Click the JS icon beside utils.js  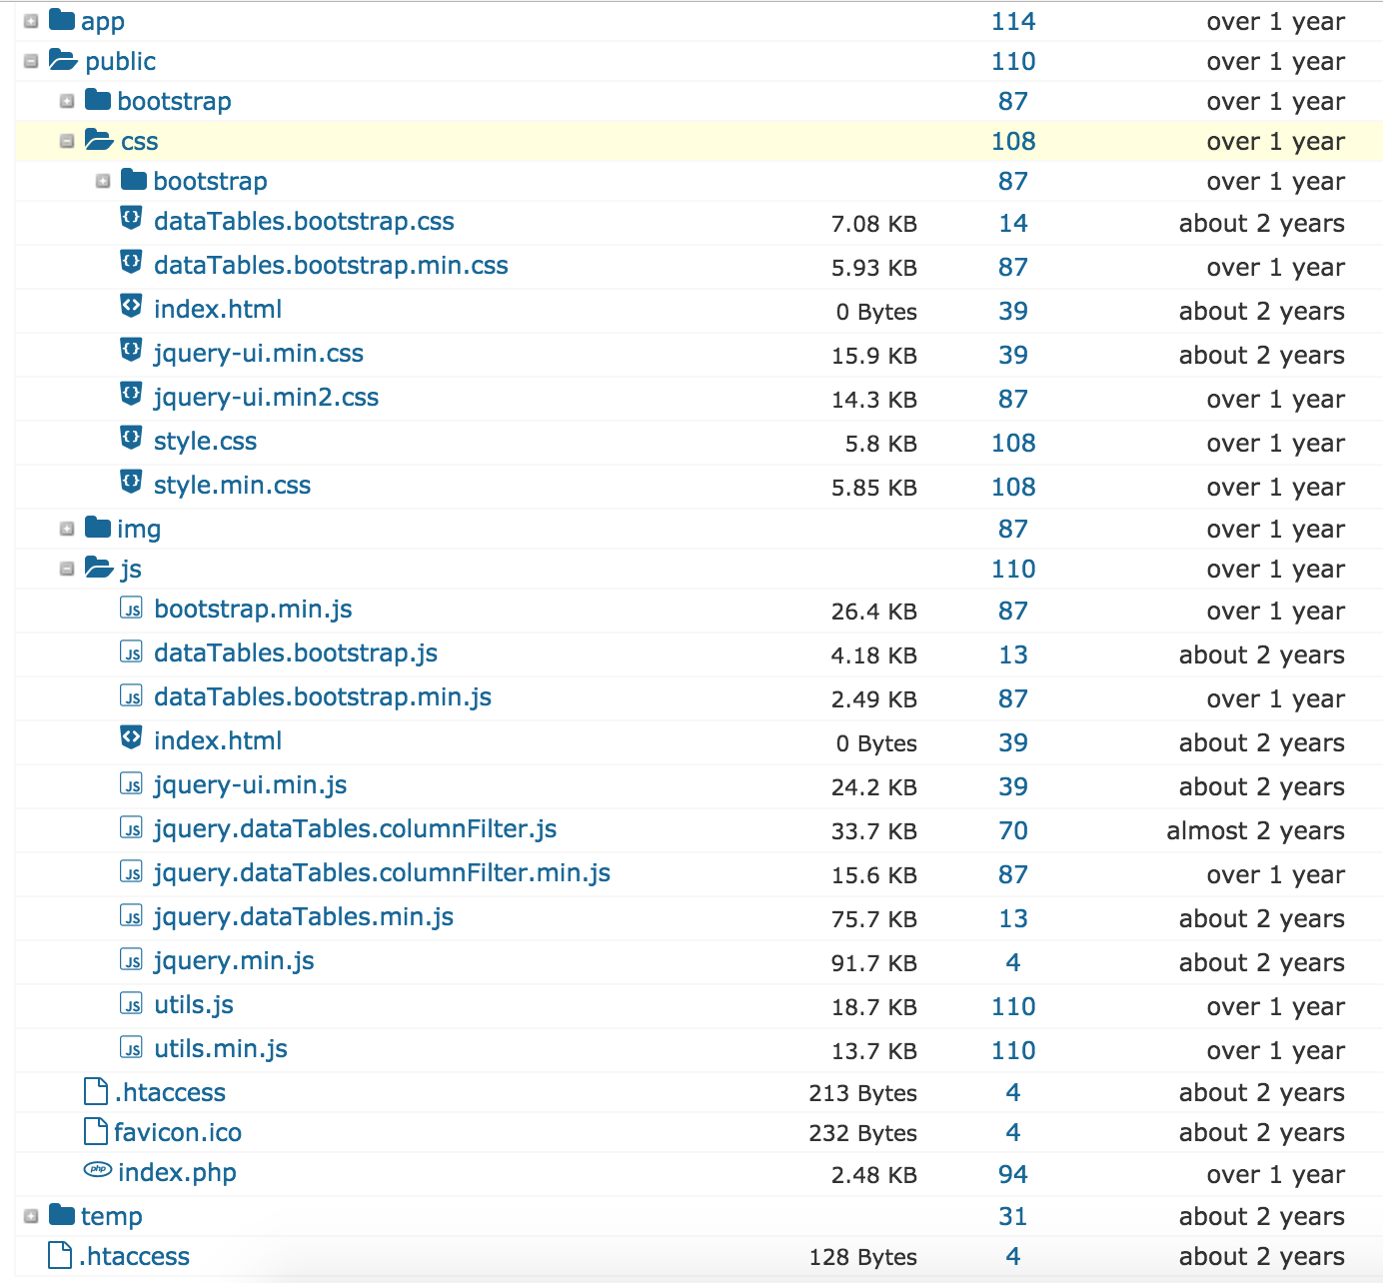click(x=131, y=1003)
